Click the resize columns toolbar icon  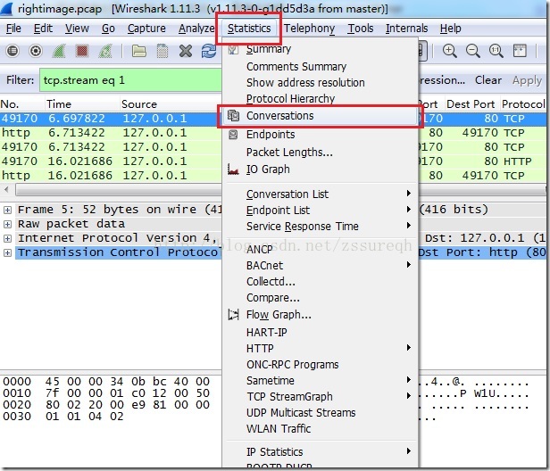(x=520, y=51)
